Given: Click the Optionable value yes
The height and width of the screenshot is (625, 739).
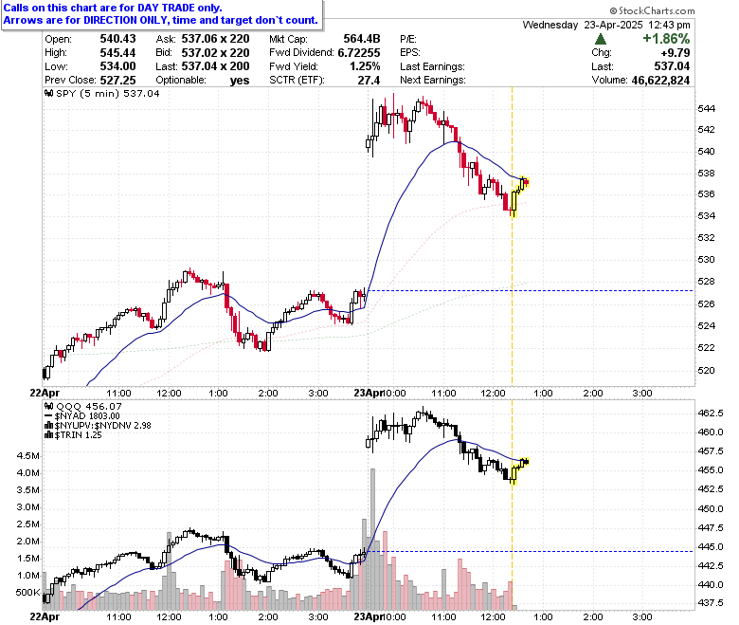Looking at the screenshot, I should [240, 81].
